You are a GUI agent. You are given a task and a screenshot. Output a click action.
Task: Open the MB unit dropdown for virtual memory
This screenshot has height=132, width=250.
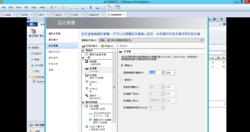[171, 73]
